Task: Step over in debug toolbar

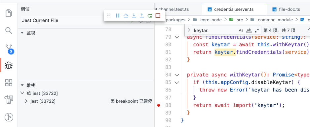Action: pyautogui.click(x=126, y=15)
